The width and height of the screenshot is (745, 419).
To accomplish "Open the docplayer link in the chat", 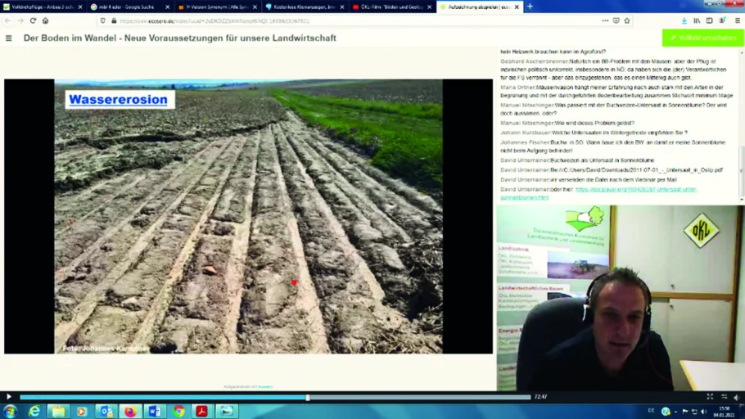I will click(635, 189).
